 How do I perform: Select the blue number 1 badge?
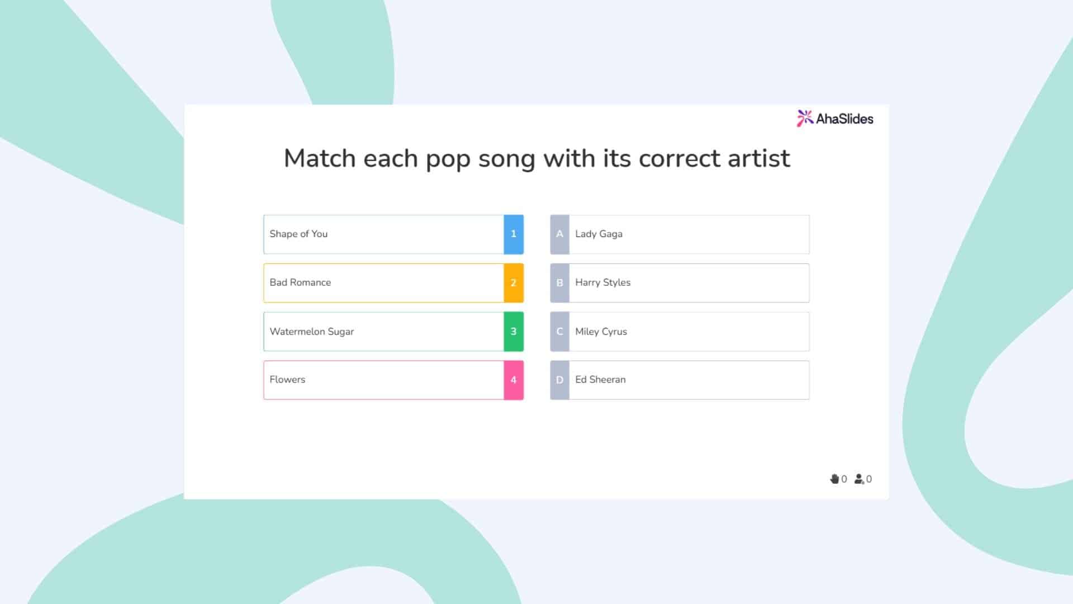pos(513,234)
